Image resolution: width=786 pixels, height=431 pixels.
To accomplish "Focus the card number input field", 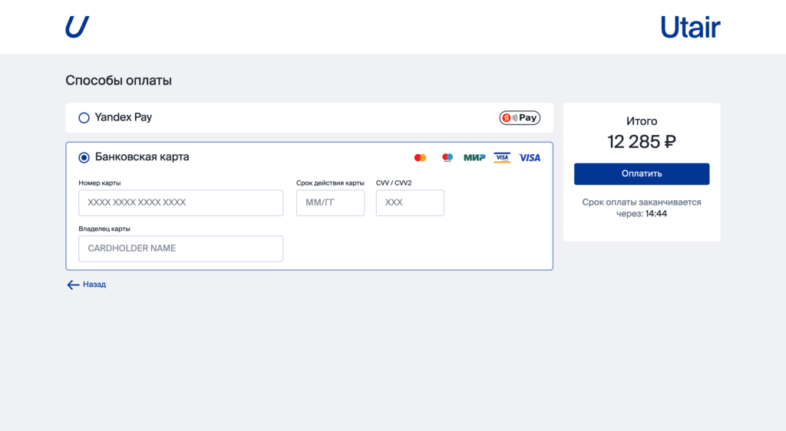I will click(x=180, y=202).
